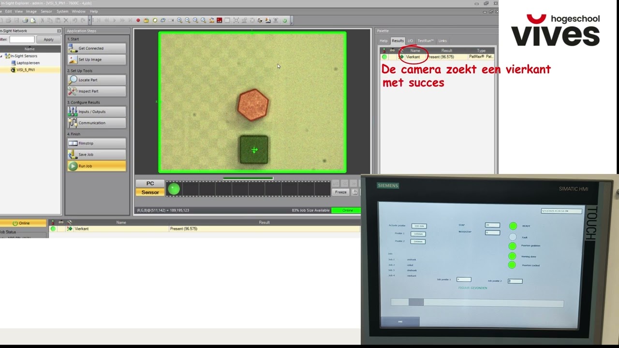619x348 pixels.
Task: Click the Open Image folder toolbar icon
Action: [147, 20]
